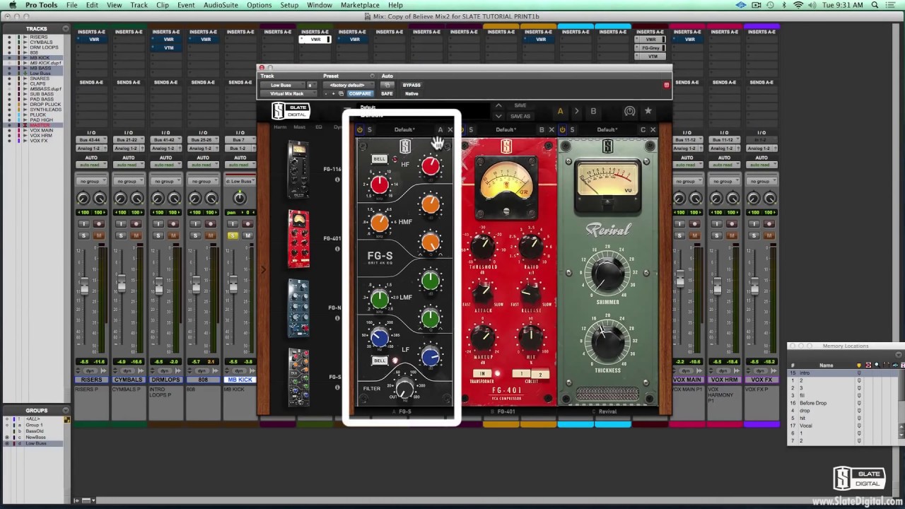The image size is (905, 509).
Task: Open the Slate rack settings dial icon
Action: point(629,111)
